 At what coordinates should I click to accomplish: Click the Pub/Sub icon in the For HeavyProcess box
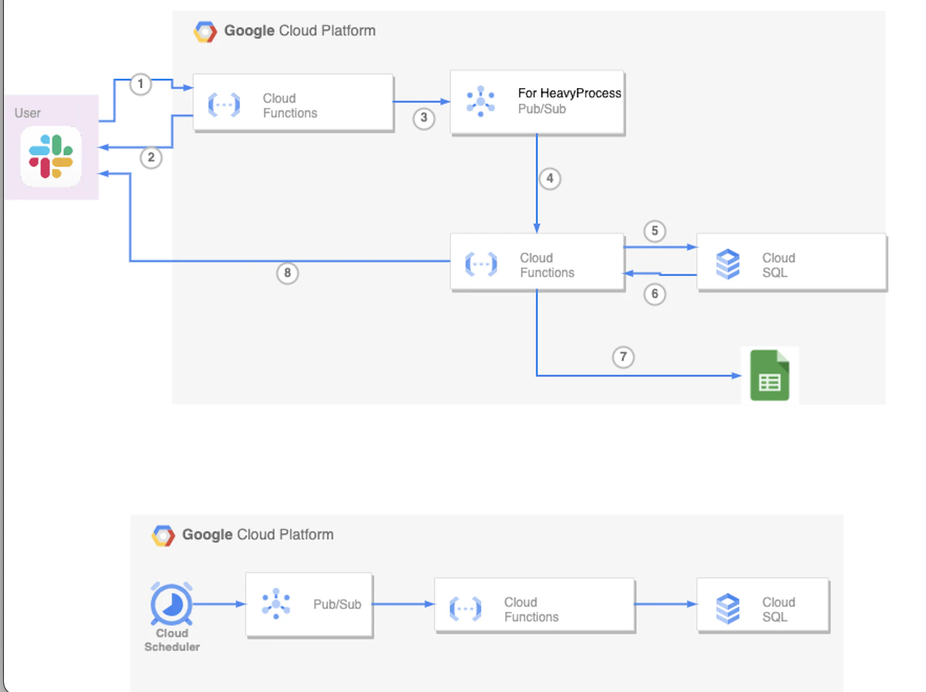pyautogui.click(x=481, y=101)
